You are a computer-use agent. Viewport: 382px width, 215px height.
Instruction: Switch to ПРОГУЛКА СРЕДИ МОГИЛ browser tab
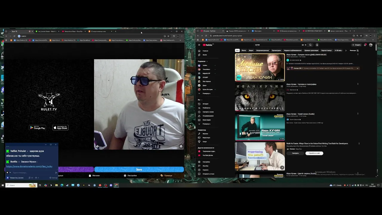tap(313, 31)
